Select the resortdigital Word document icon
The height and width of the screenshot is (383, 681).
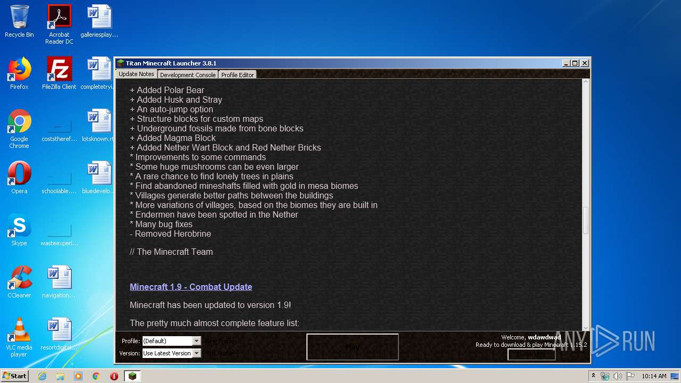tap(59, 334)
